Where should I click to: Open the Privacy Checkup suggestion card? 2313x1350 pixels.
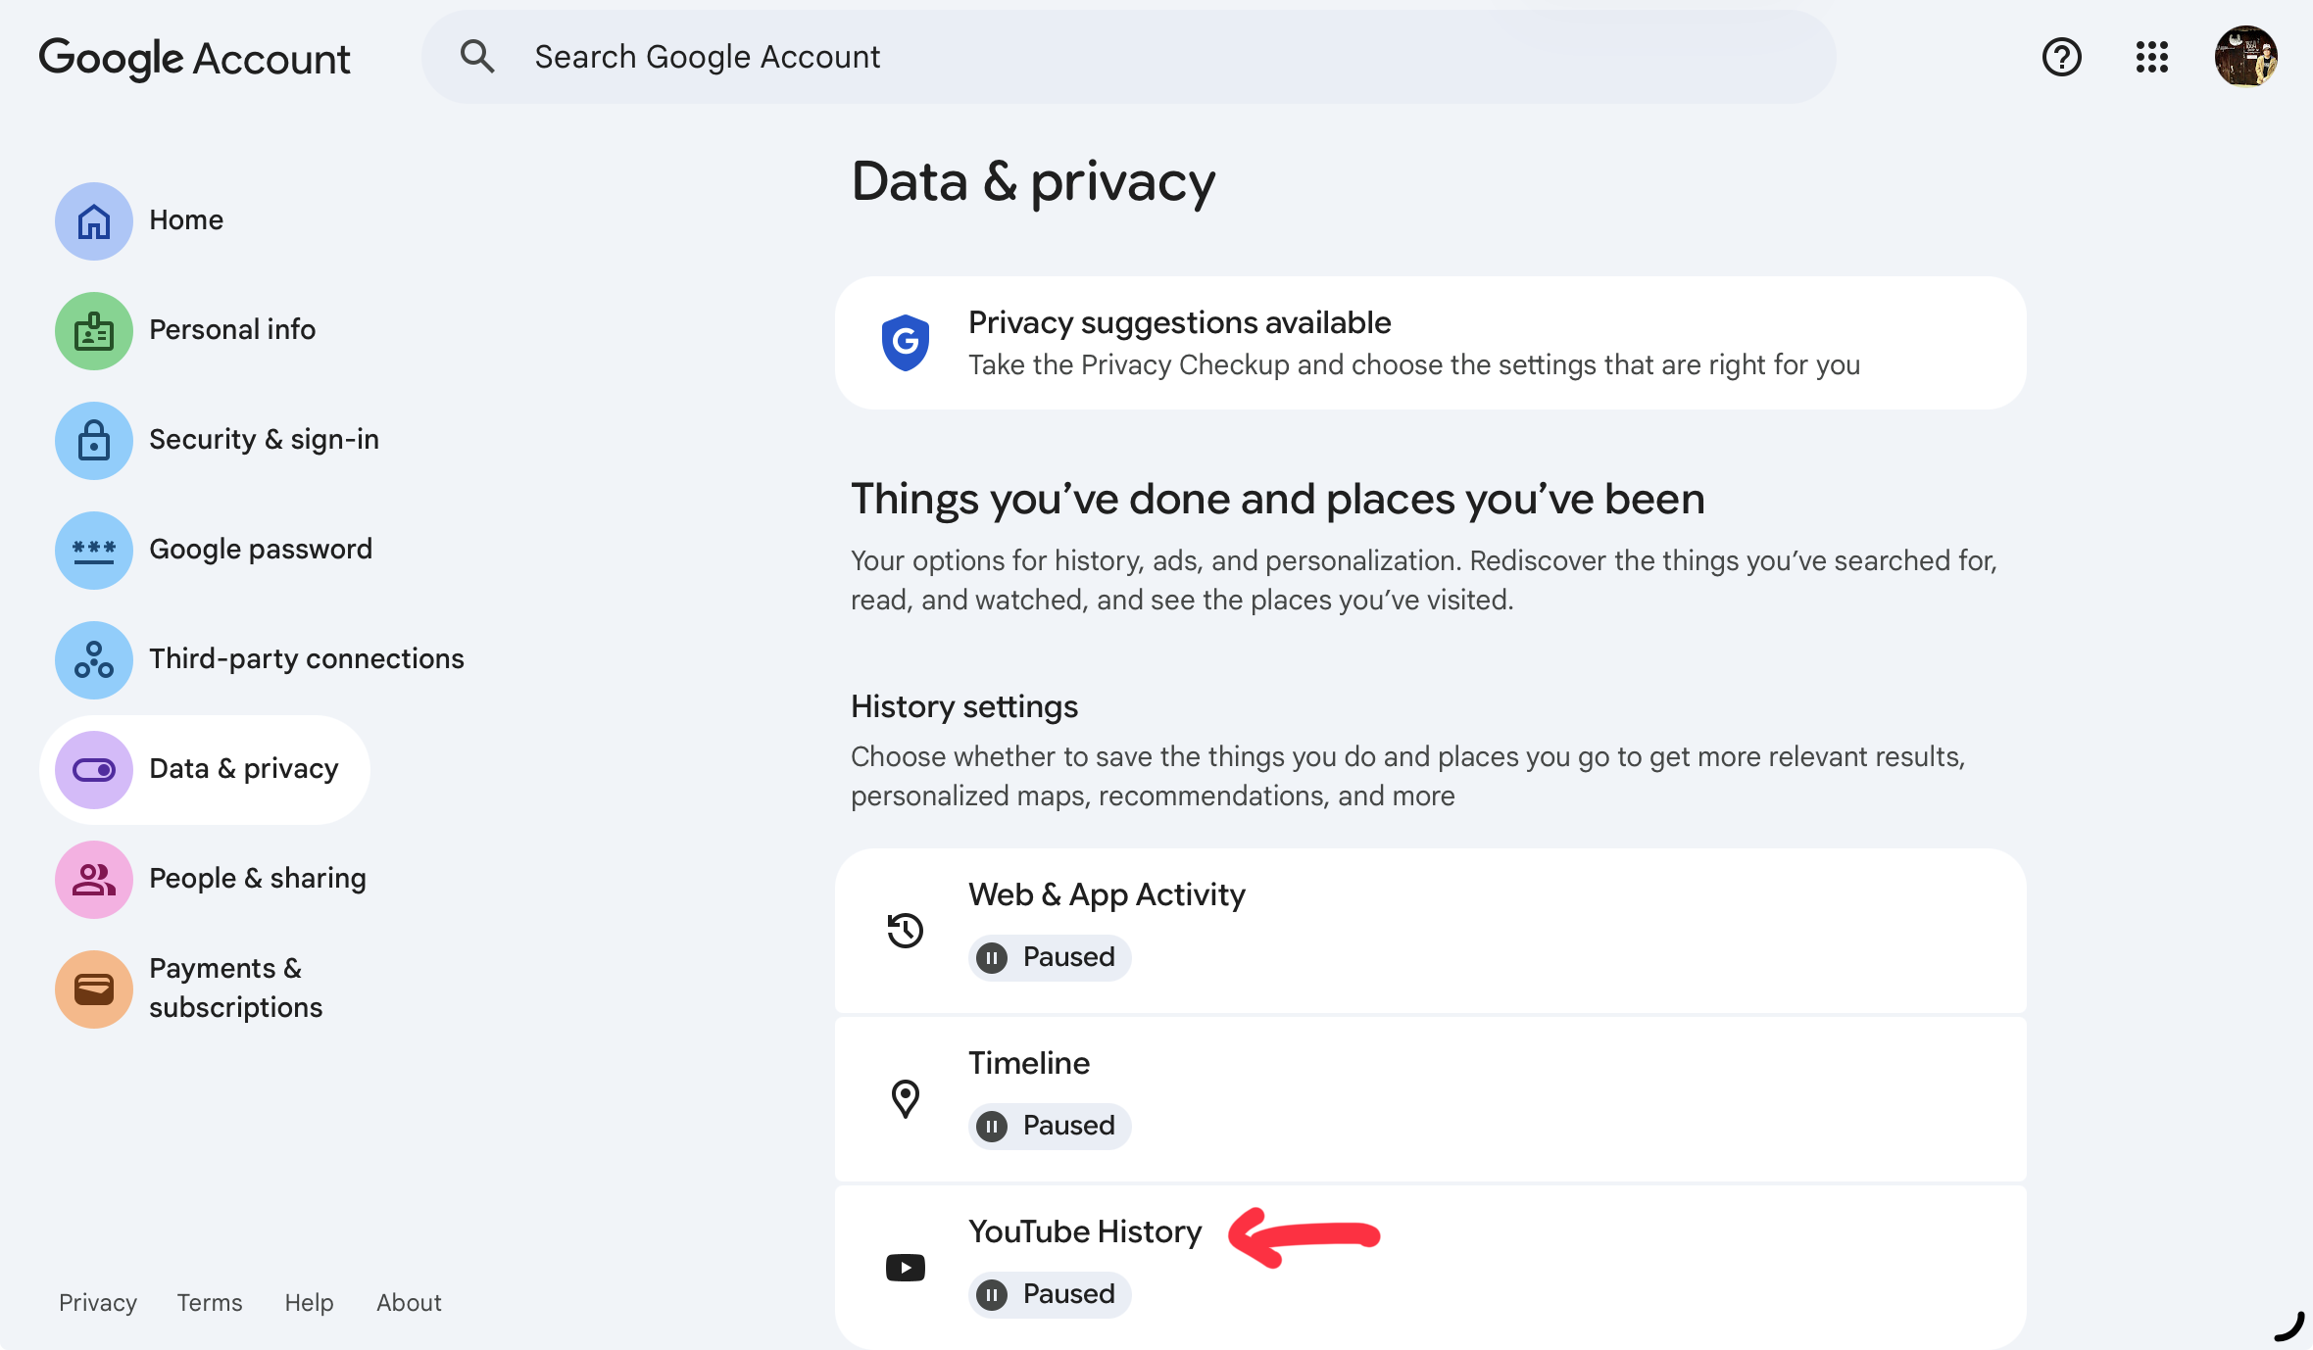(1429, 342)
